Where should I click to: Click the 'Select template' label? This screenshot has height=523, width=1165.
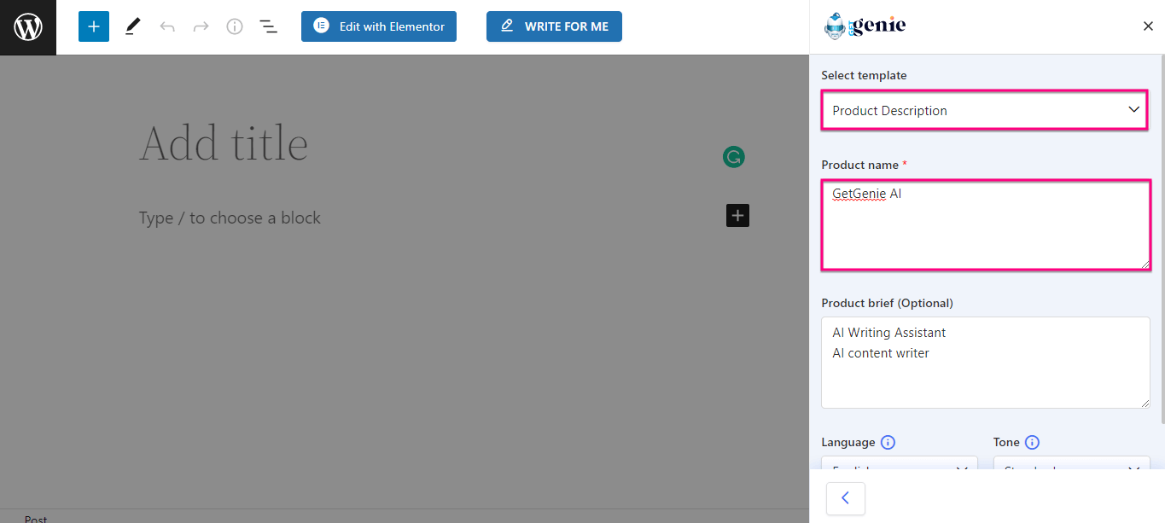point(864,75)
